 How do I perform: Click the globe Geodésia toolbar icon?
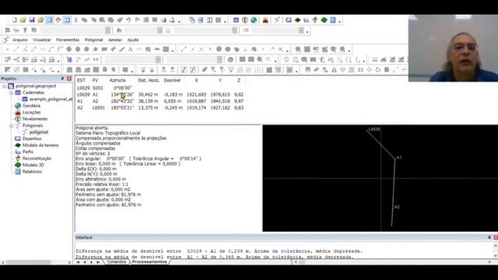tap(254, 20)
